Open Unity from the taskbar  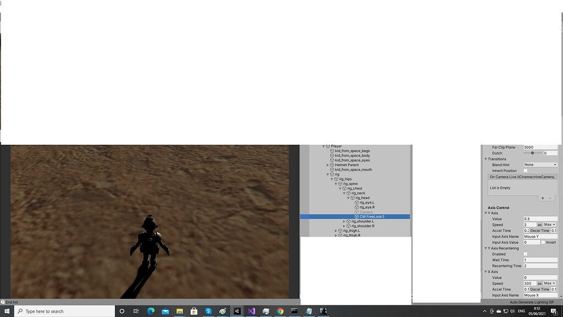click(x=237, y=310)
